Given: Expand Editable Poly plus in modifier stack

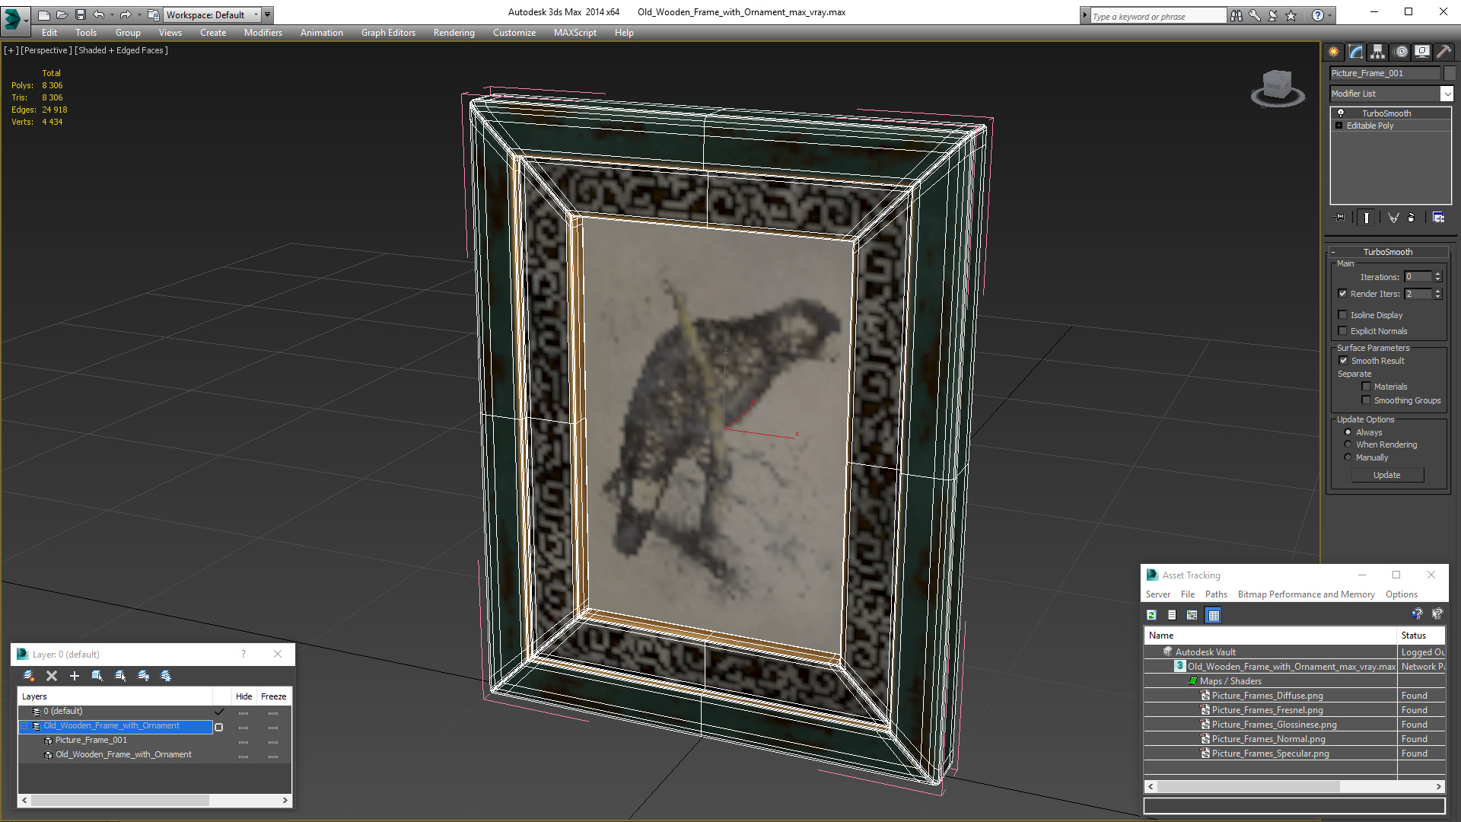Looking at the screenshot, I should pos(1338,126).
